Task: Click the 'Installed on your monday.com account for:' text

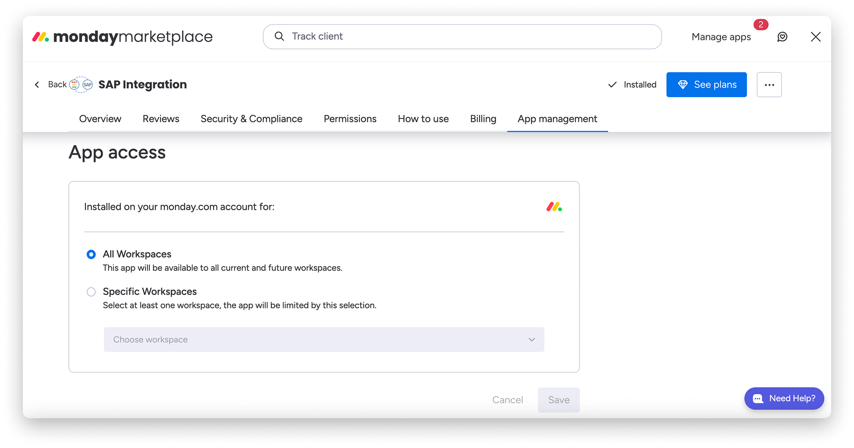Action: [179, 207]
